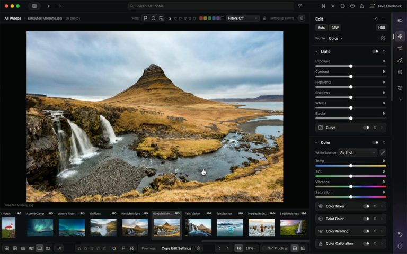This screenshot has width=407, height=254.
Task: Open the Help question mark icon
Action: click(x=352, y=6)
